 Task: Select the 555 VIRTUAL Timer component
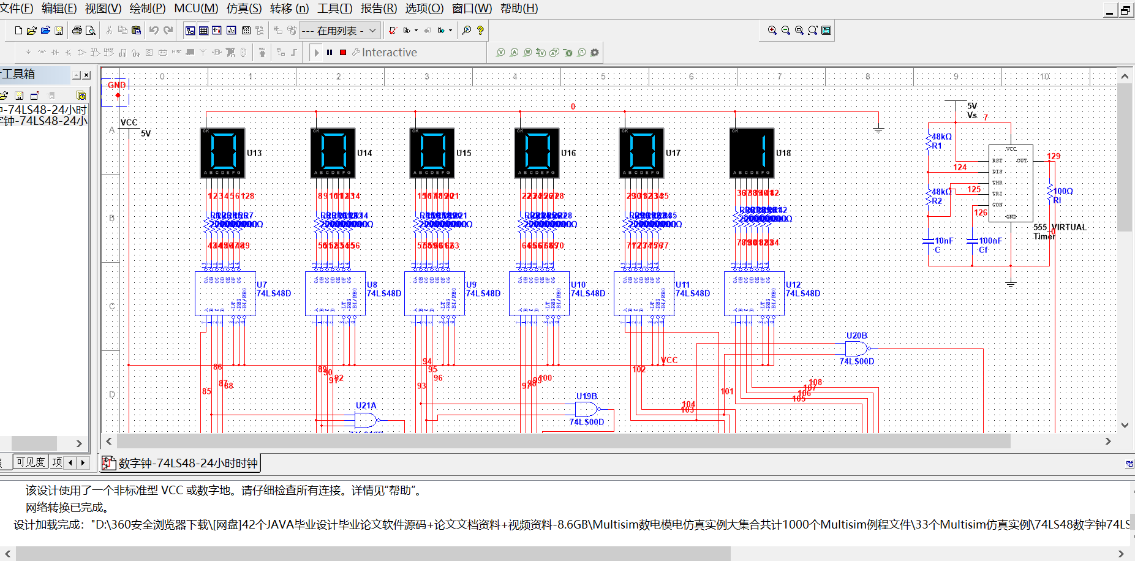1011,183
